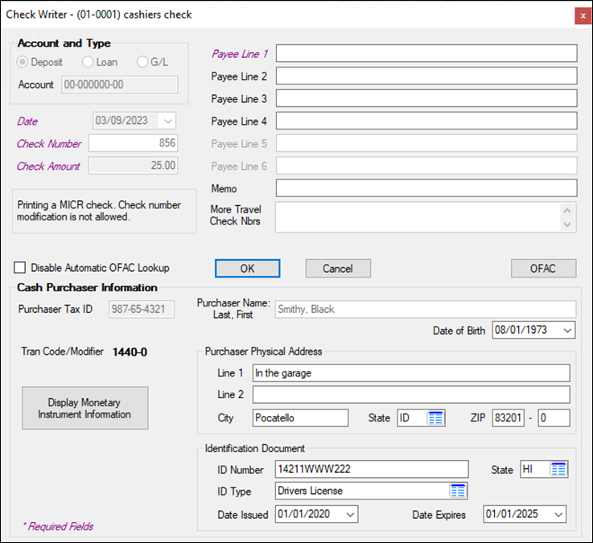This screenshot has width=593, height=543.
Task: Click Display Monetary Instrument Information button
Action: coord(84,408)
